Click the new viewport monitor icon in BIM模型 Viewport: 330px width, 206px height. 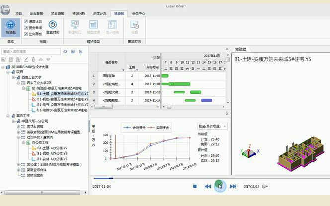coord(75,25)
